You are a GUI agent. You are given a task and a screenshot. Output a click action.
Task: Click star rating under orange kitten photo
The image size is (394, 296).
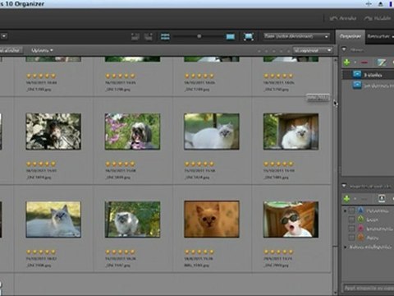tap(199, 252)
